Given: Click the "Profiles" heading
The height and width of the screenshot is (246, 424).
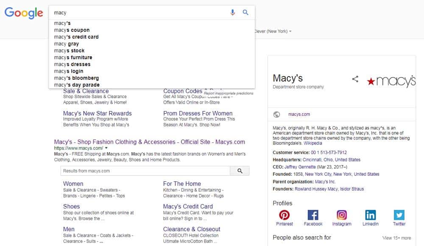Looking at the screenshot, I should (282, 203).
